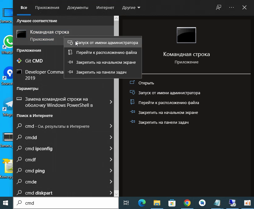Expand the Другие filter dropdown
This screenshot has height=209, width=254.
(131, 8)
